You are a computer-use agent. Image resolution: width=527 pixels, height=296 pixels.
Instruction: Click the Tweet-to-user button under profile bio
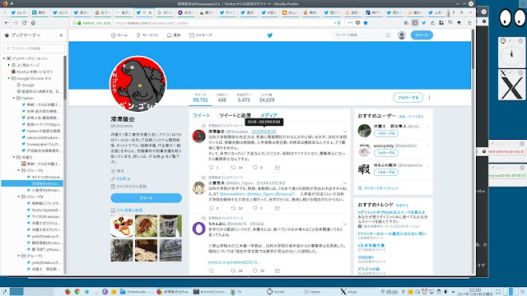click(x=147, y=198)
